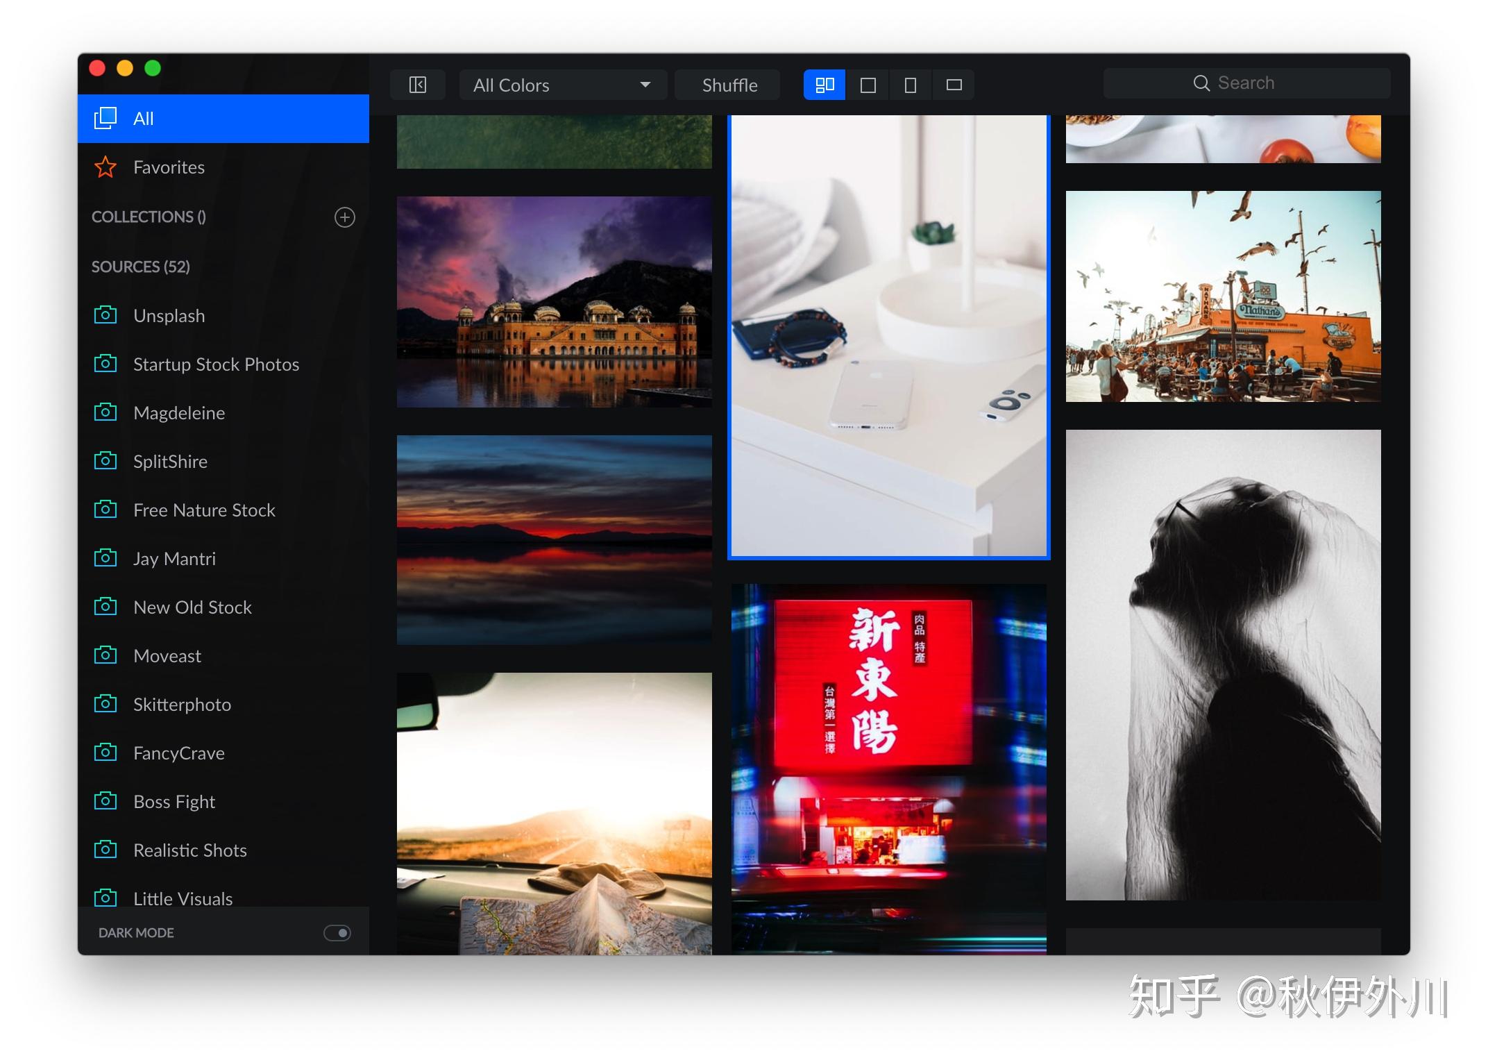
Task: Select the red sunset over water photo
Action: click(x=554, y=540)
